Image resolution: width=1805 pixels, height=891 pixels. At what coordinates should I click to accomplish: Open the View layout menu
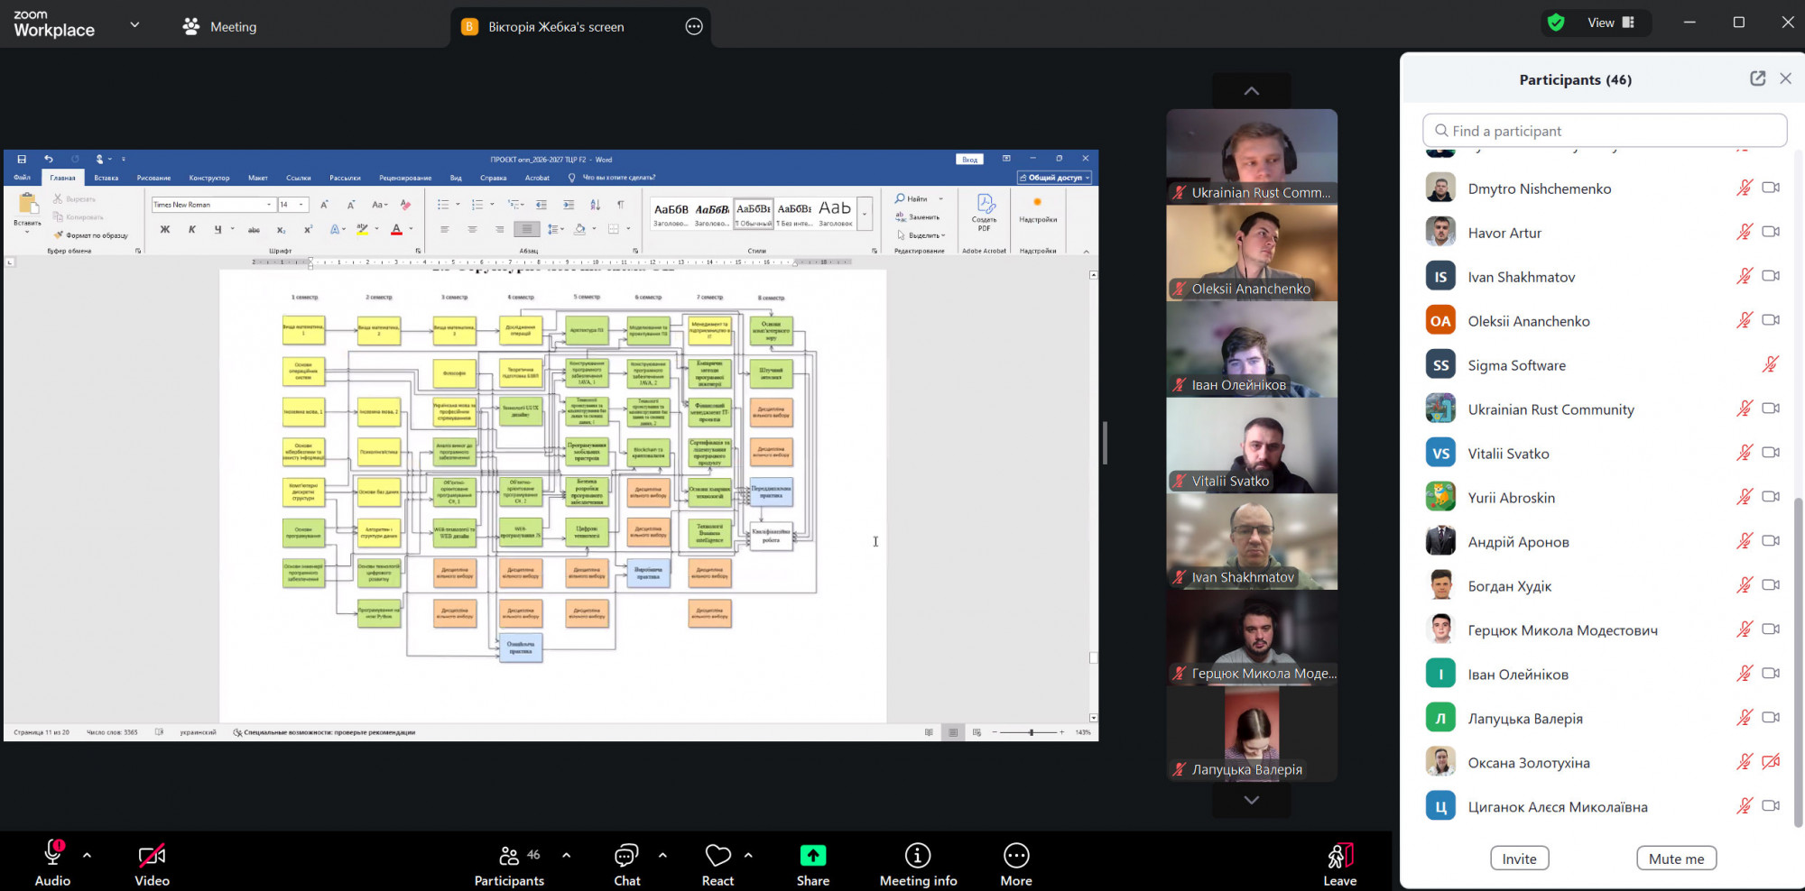[1610, 23]
